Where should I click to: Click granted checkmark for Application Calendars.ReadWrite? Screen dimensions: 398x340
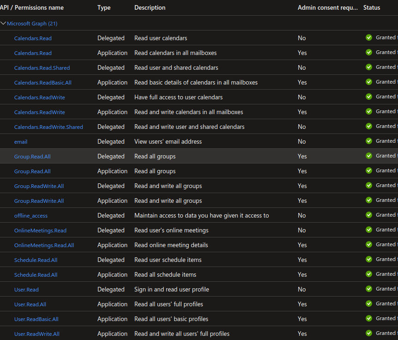(x=369, y=111)
